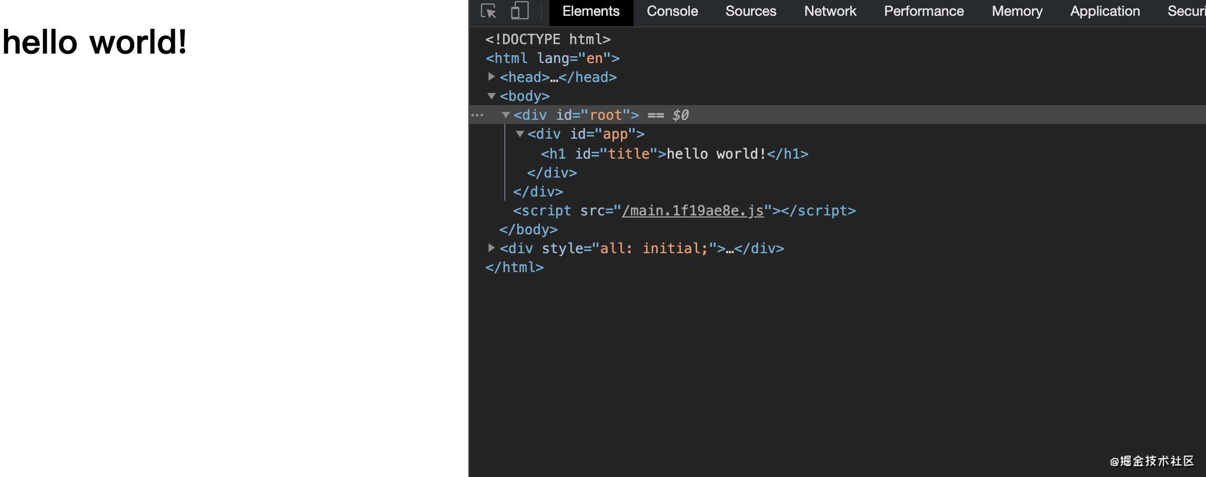Screen dimensions: 1206x477
Task: Open the Application tab
Action: [1105, 12]
